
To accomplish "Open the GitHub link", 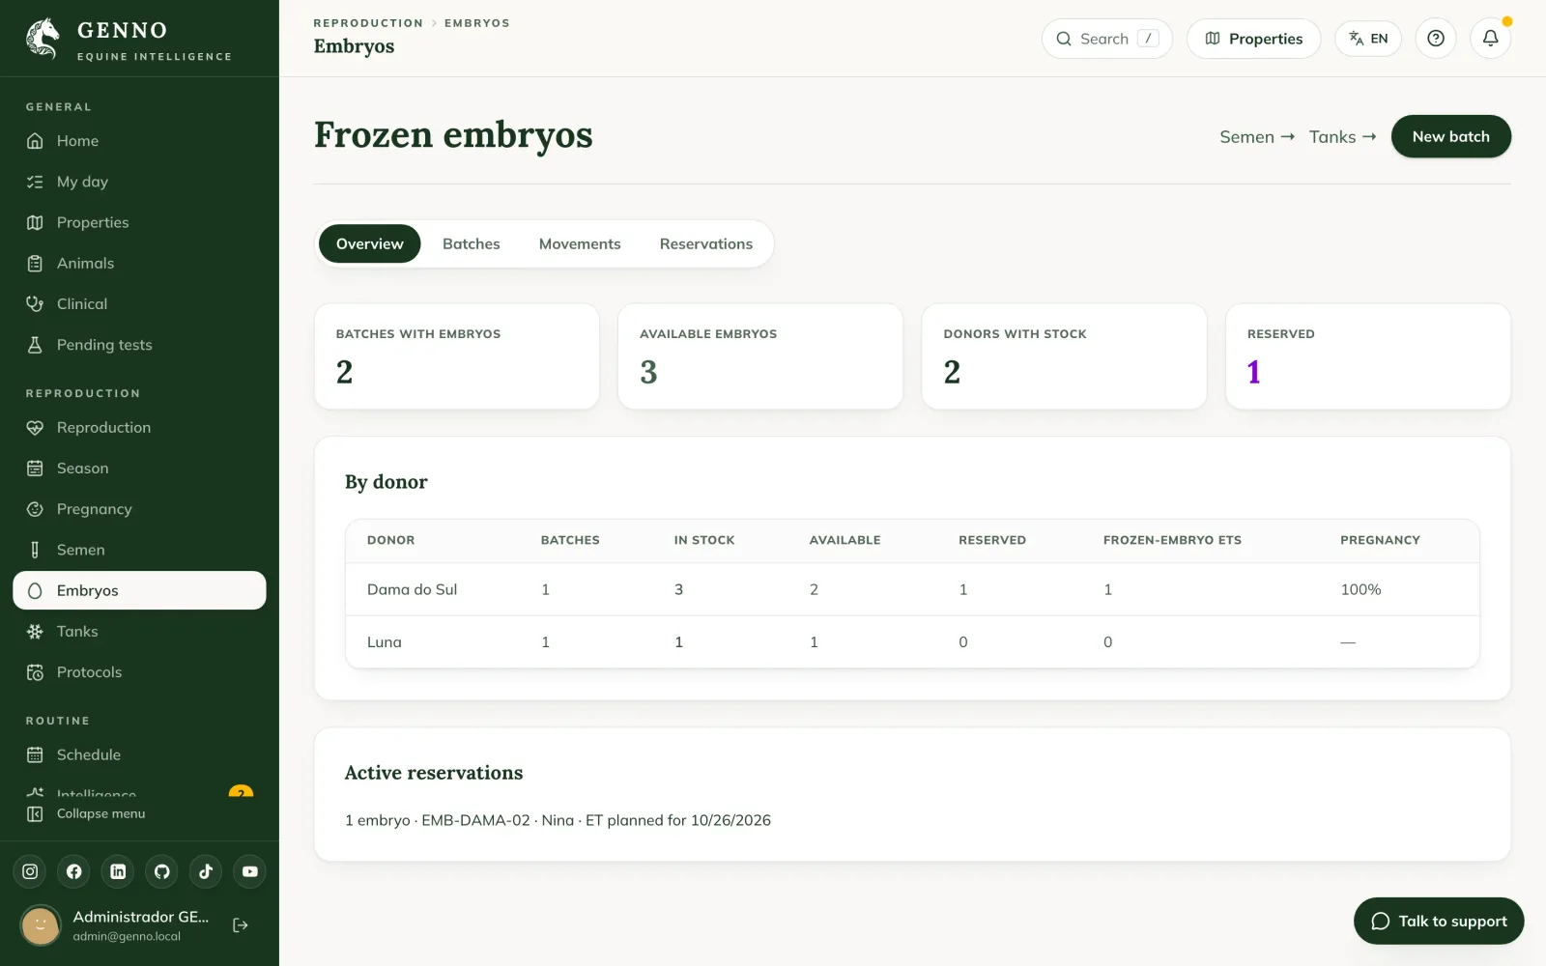I will coord(162,871).
